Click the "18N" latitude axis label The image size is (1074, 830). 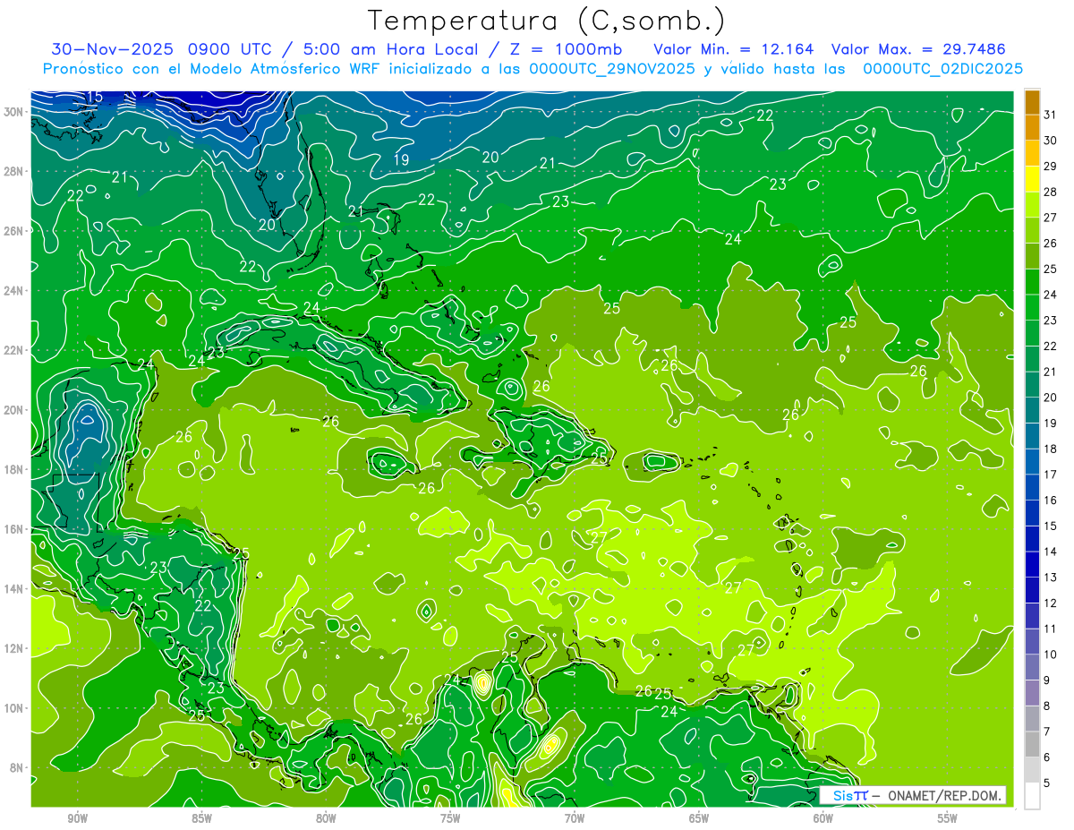click(x=14, y=469)
